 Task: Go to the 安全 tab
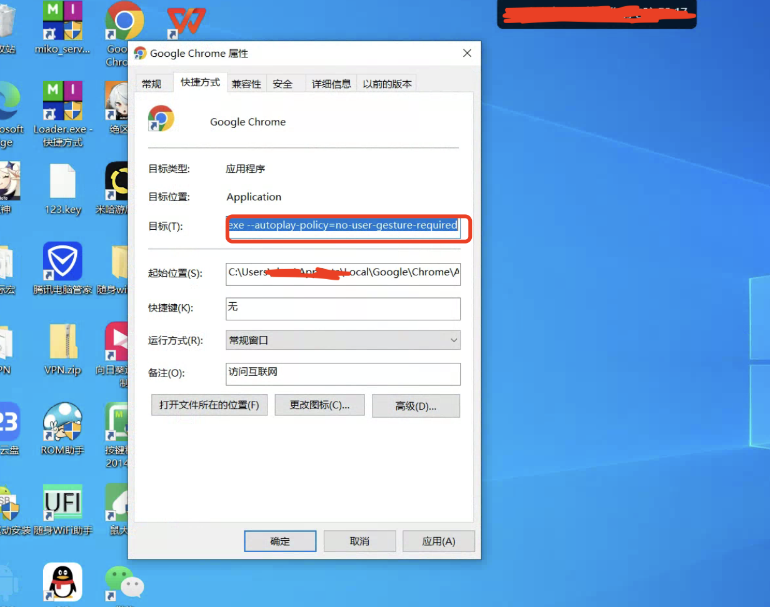tap(282, 84)
